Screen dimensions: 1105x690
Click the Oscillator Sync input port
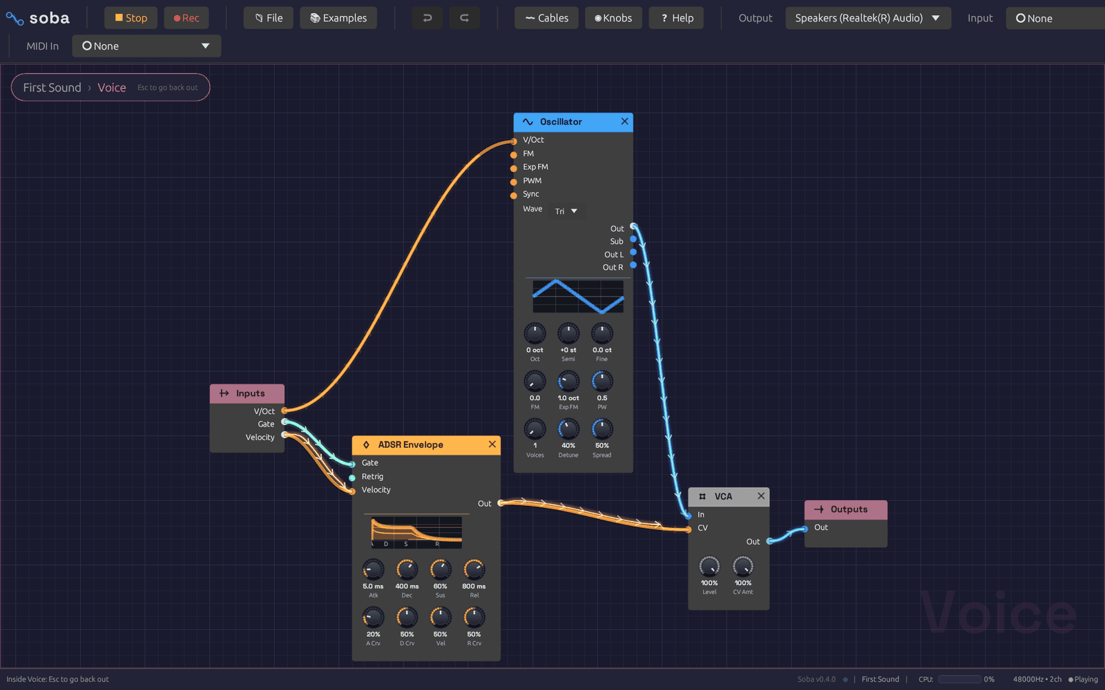click(x=514, y=195)
